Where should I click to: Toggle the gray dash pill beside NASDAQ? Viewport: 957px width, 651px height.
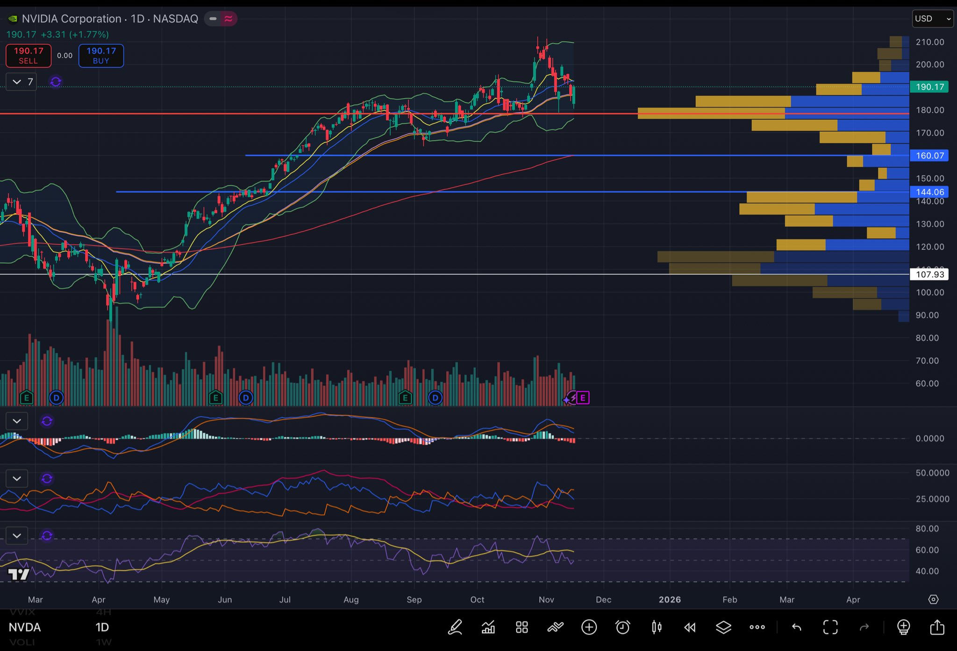213,19
